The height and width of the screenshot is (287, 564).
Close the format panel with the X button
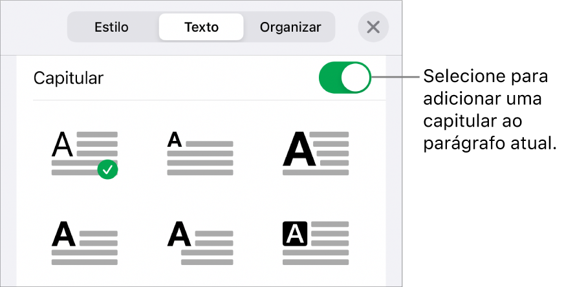(x=373, y=27)
